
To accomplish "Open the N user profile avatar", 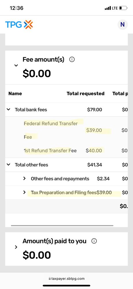I will pos(122,24).
